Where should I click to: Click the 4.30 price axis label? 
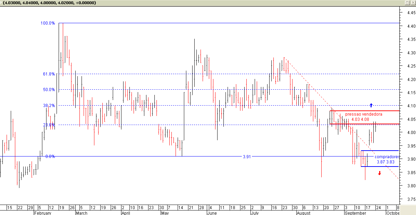pyautogui.click(x=412, y=53)
